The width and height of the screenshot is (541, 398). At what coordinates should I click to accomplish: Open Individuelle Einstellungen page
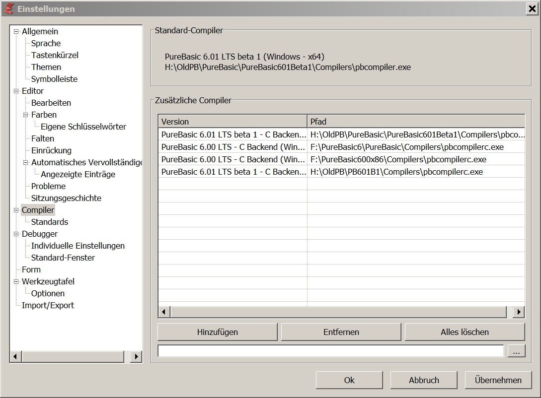(78, 246)
